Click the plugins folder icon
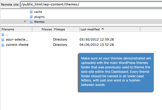The width and height of the screenshot is (162, 110). click(x=31, y=17)
